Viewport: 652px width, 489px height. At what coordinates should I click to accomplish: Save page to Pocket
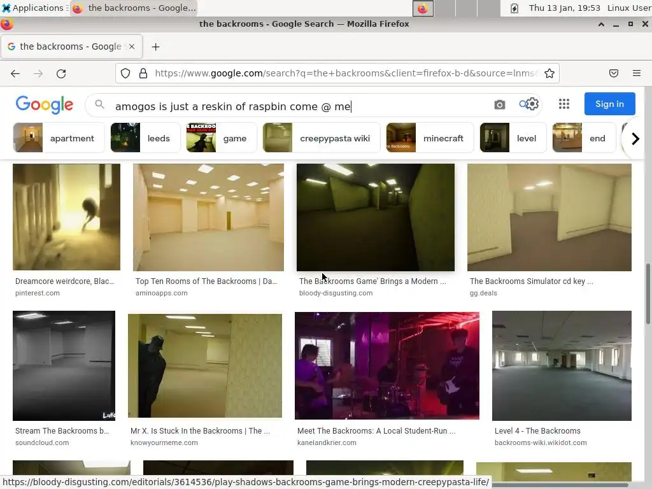pos(614,74)
